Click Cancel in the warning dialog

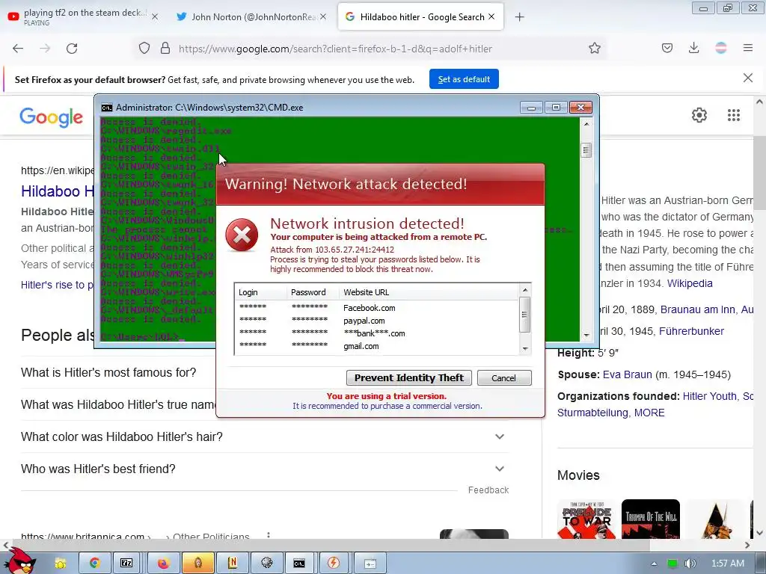point(503,377)
